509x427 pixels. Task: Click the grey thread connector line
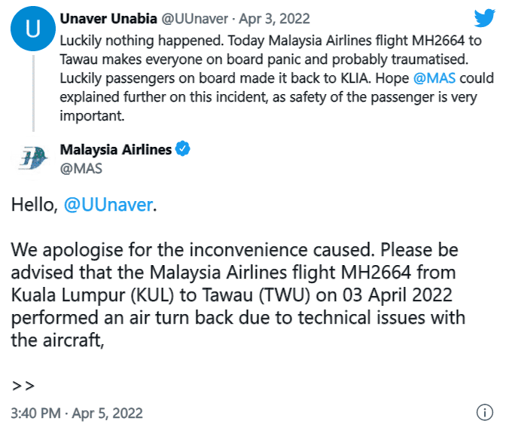point(33,93)
